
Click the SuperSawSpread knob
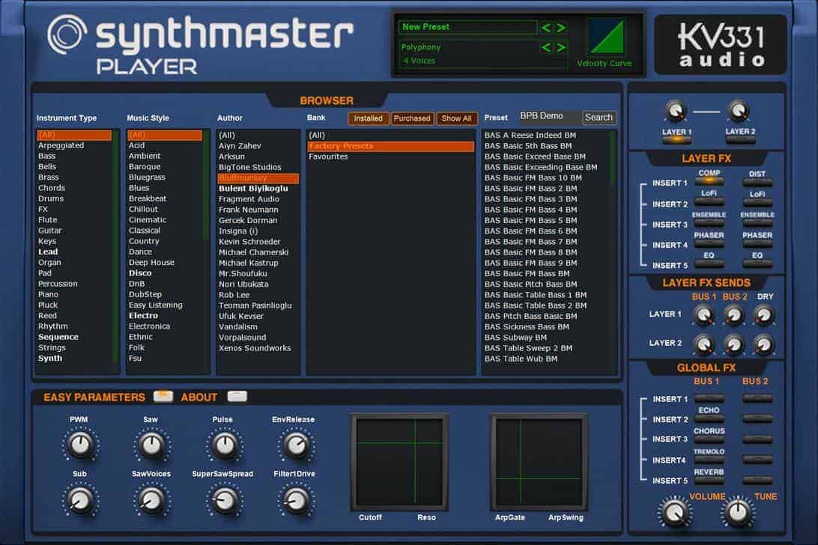click(x=224, y=501)
